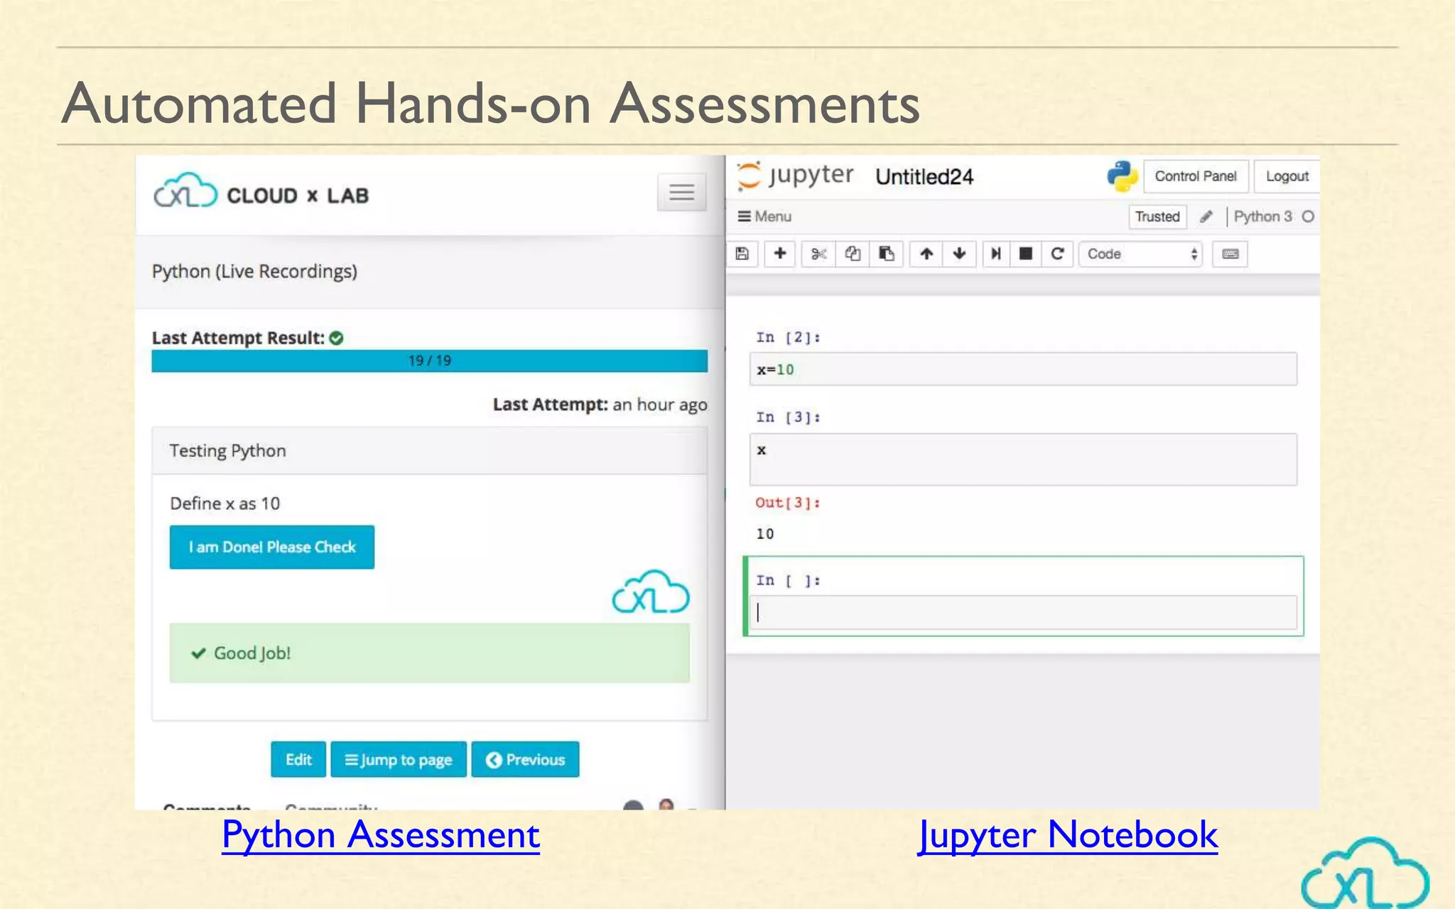Interrupt the kernel with stop icon
Screen dimensions: 1455x909
point(1025,254)
